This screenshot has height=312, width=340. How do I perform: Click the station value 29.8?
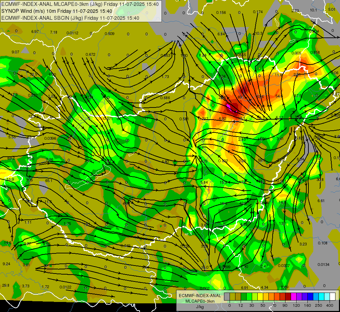(6, 285)
